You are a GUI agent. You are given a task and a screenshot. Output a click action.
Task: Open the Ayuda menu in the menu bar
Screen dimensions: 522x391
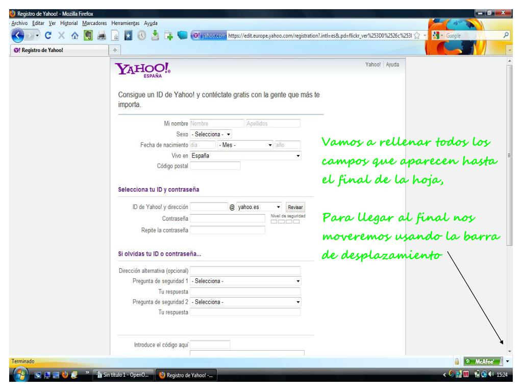151,23
